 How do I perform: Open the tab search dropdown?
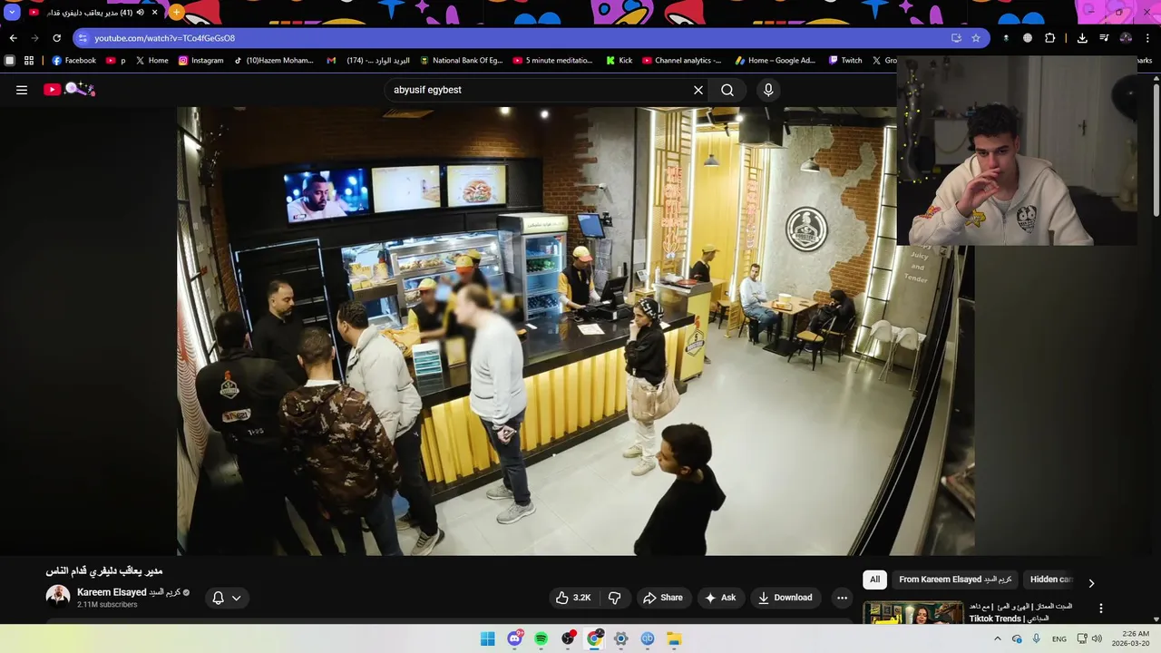[x=12, y=13]
